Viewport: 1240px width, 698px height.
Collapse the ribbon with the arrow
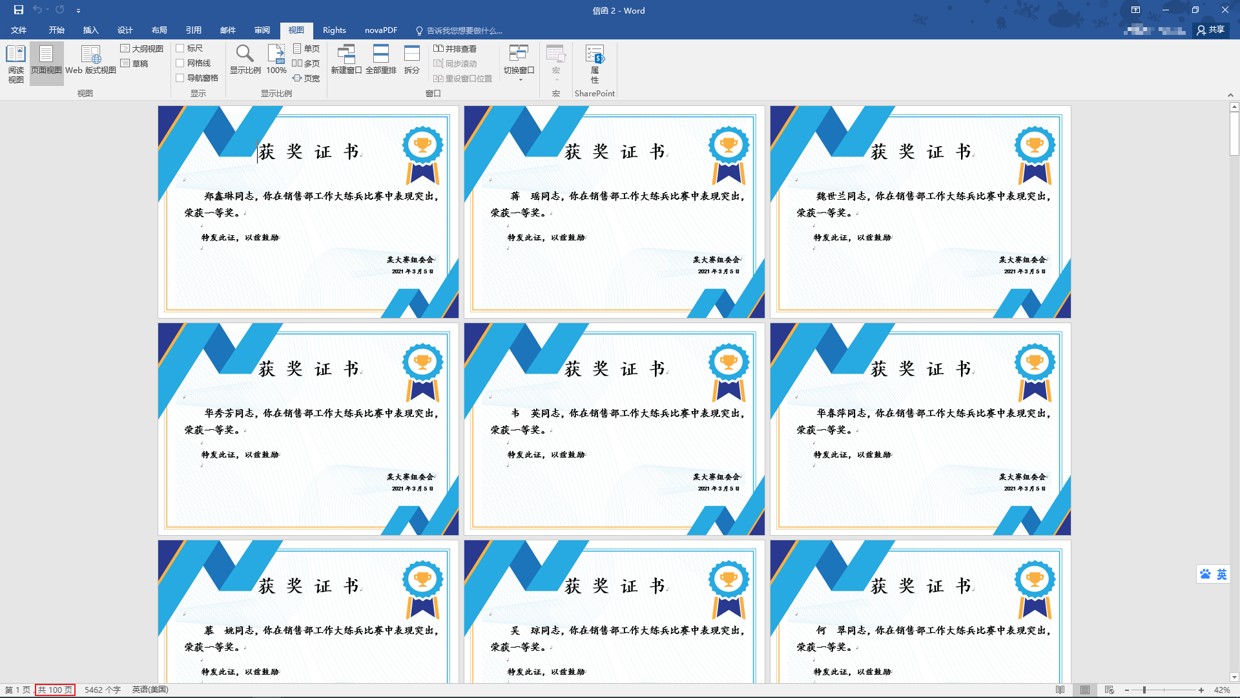(1230, 95)
